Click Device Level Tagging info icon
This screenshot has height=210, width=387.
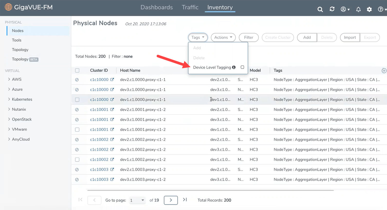pos(234,67)
